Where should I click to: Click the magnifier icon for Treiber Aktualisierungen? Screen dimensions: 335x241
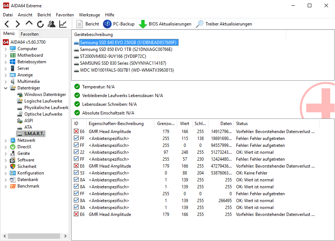coord(200,24)
